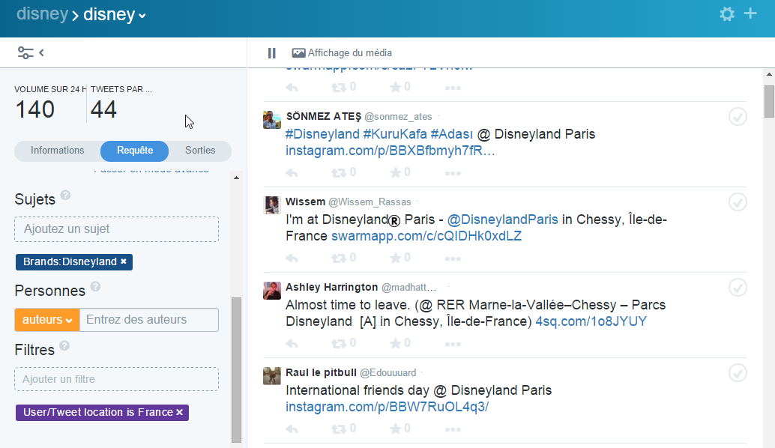Switch to the Informations tab
The width and height of the screenshot is (775, 448).
pos(57,151)
